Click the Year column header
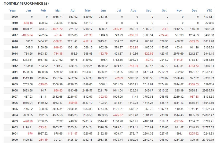 [x=13, y=11]
